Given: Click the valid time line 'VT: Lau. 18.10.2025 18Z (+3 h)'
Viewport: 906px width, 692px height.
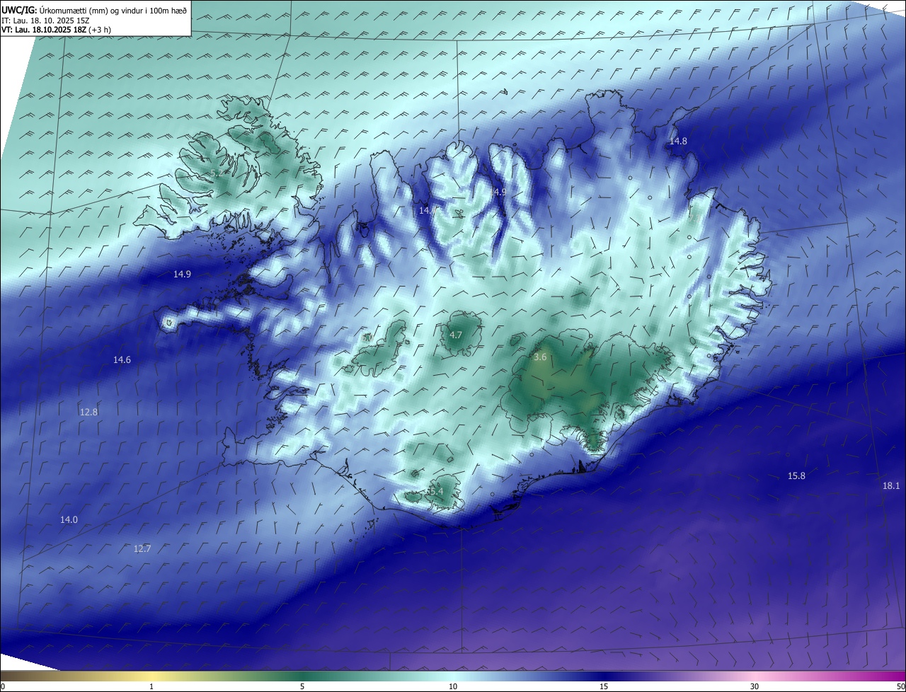Looking at the screenshot, I should pyautogui.click(x=56, y=30).
